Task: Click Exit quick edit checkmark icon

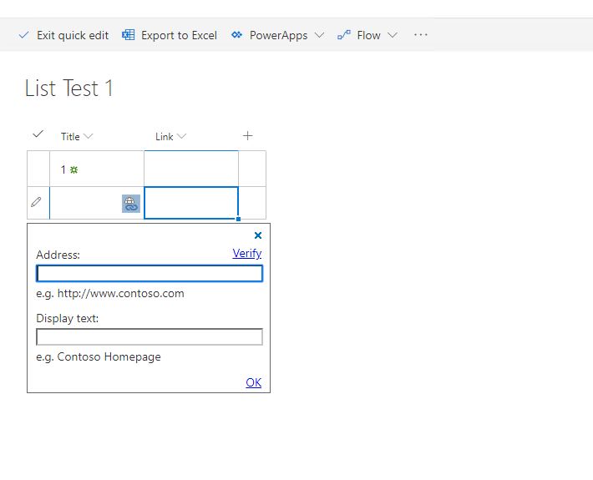Action: point(24,35)
